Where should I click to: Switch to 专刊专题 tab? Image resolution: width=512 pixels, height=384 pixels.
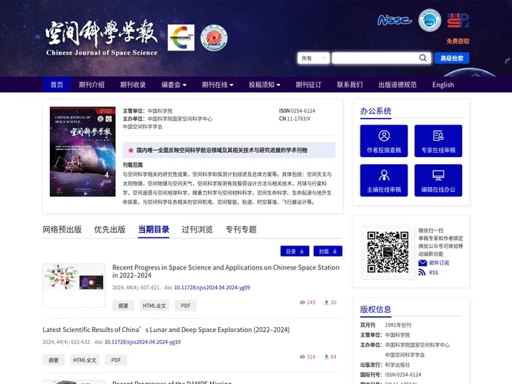(241, 229)
